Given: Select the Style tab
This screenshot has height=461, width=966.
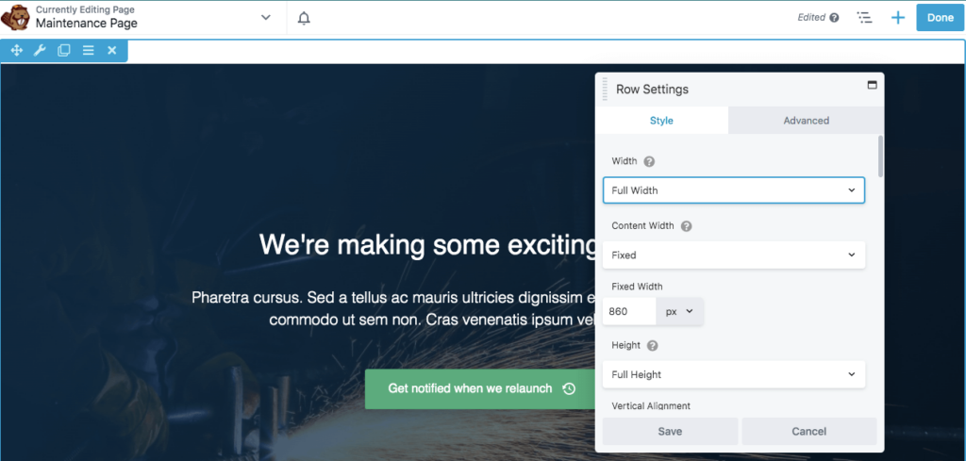Looking at the screenshot, I should [661, 121].
